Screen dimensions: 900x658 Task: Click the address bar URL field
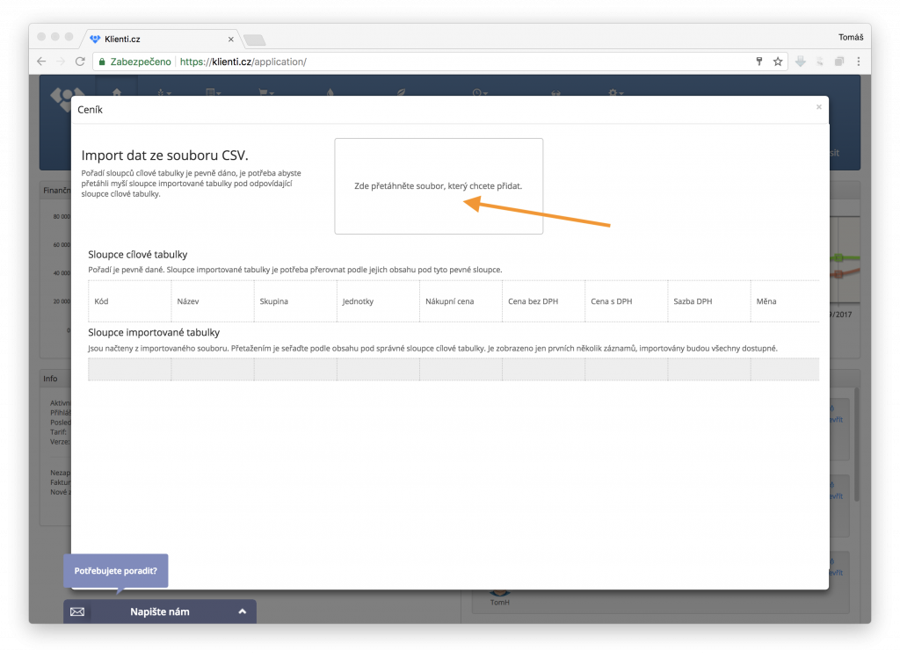coord(439,62)
